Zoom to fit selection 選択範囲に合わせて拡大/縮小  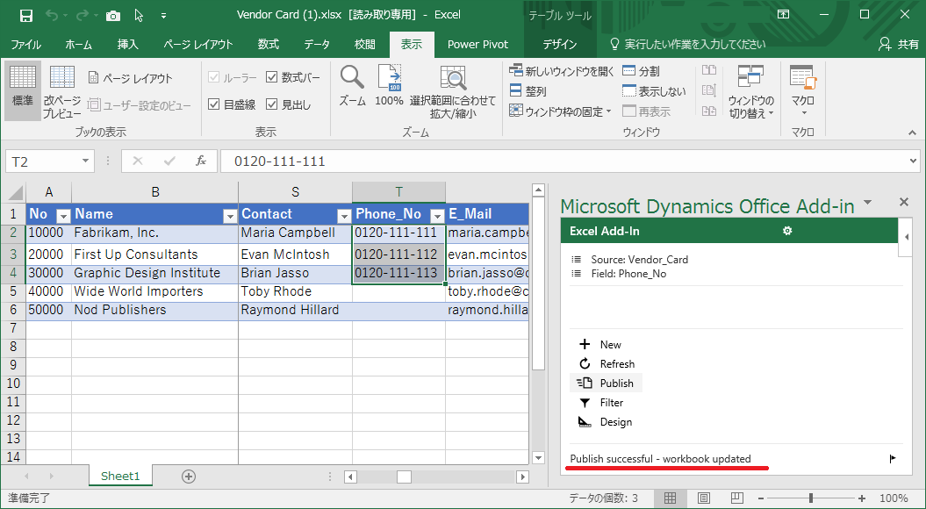point(453,91)
